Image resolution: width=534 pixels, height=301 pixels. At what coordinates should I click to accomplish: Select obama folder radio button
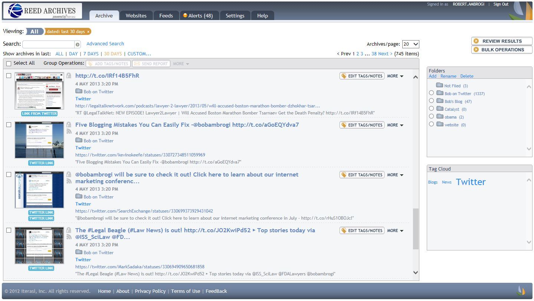(x=431, y=116)
